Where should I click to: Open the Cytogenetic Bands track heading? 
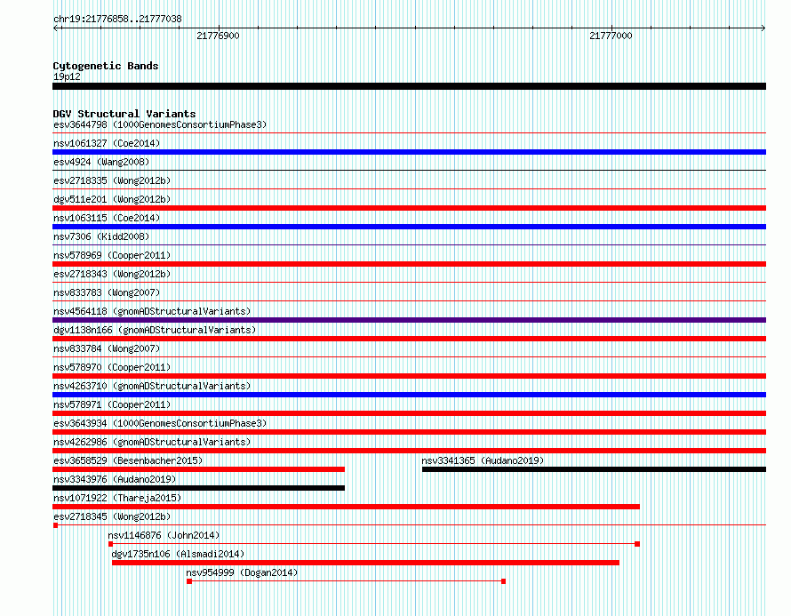click(x=106, y=66)
